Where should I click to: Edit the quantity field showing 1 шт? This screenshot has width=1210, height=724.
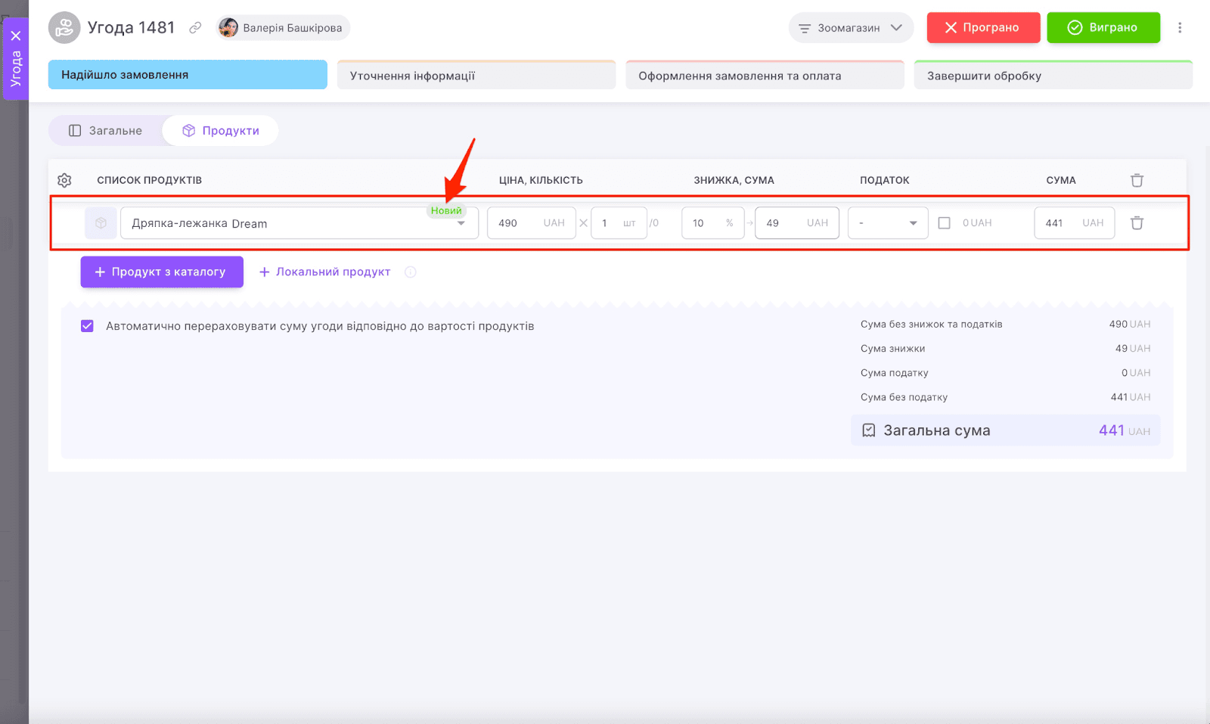point(619,223)
